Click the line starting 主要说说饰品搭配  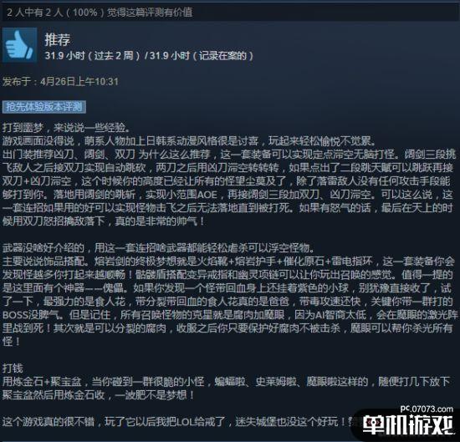(228, 262)
